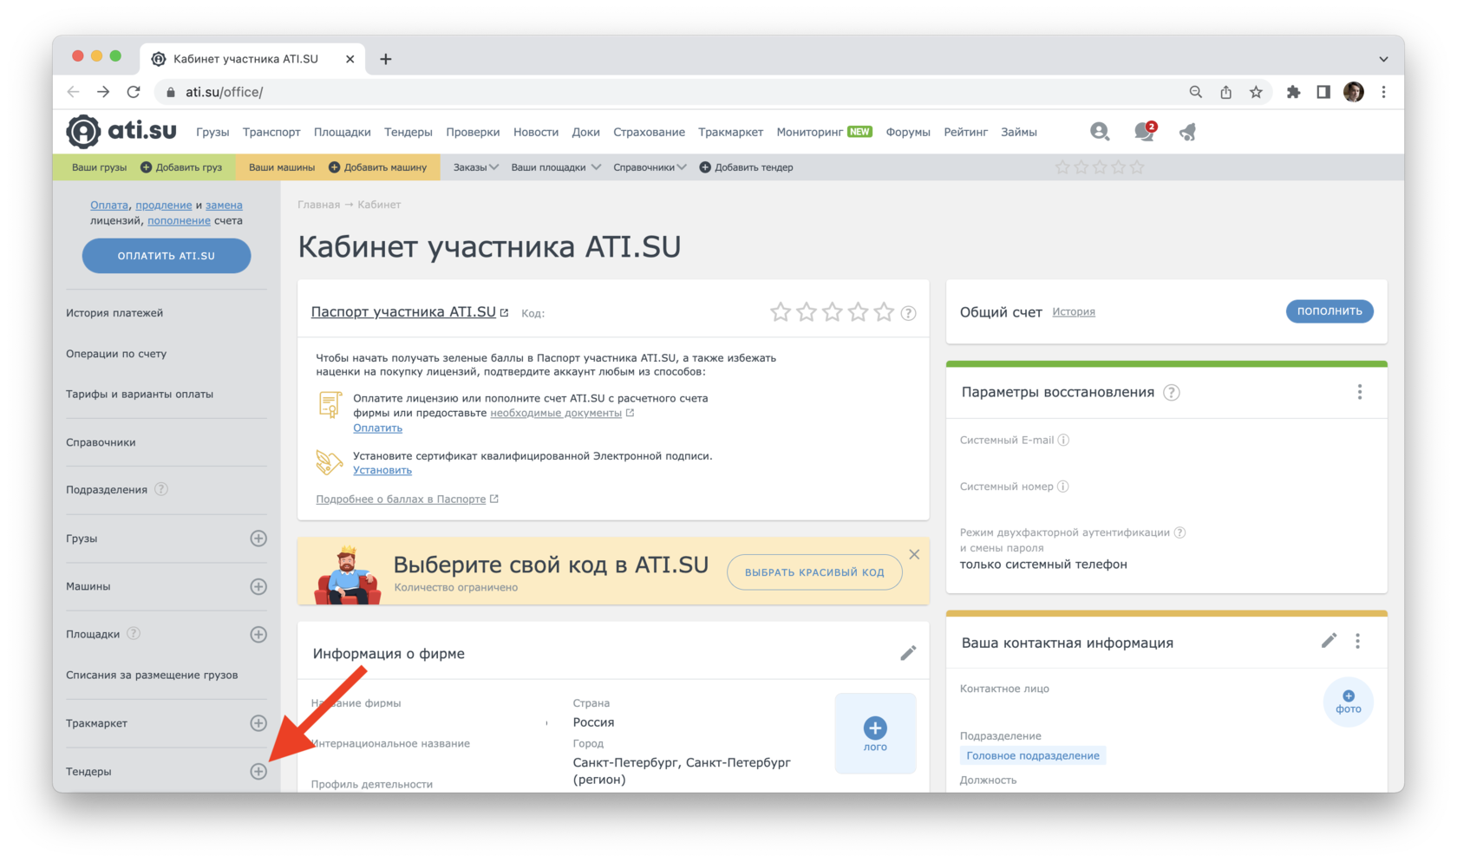Viewport: 1457px width, 862px height.
Task: Click help icon next to Площадки sidebar
Action: click(134, 634)
